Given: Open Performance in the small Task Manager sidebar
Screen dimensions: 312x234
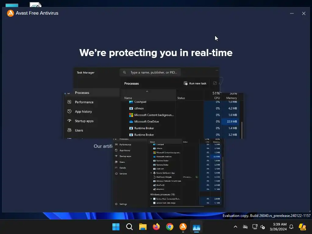Looking at the screenshot, I should [x=125, y=145].
